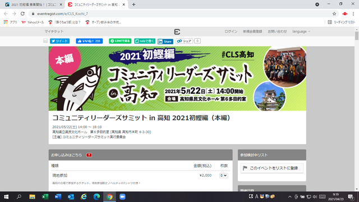Open Zoom from the taskbar
This screenshot has height=202, width=359.
(x=122, y=197)
